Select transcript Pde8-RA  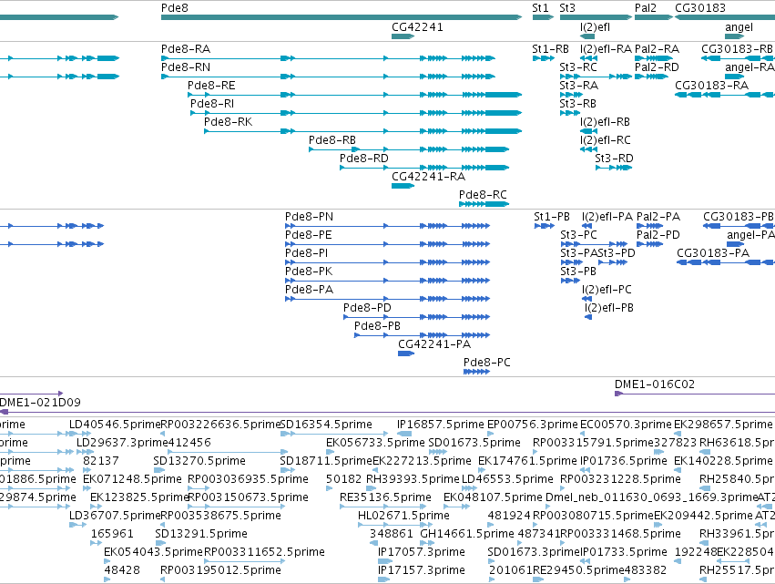click(328, 58)
